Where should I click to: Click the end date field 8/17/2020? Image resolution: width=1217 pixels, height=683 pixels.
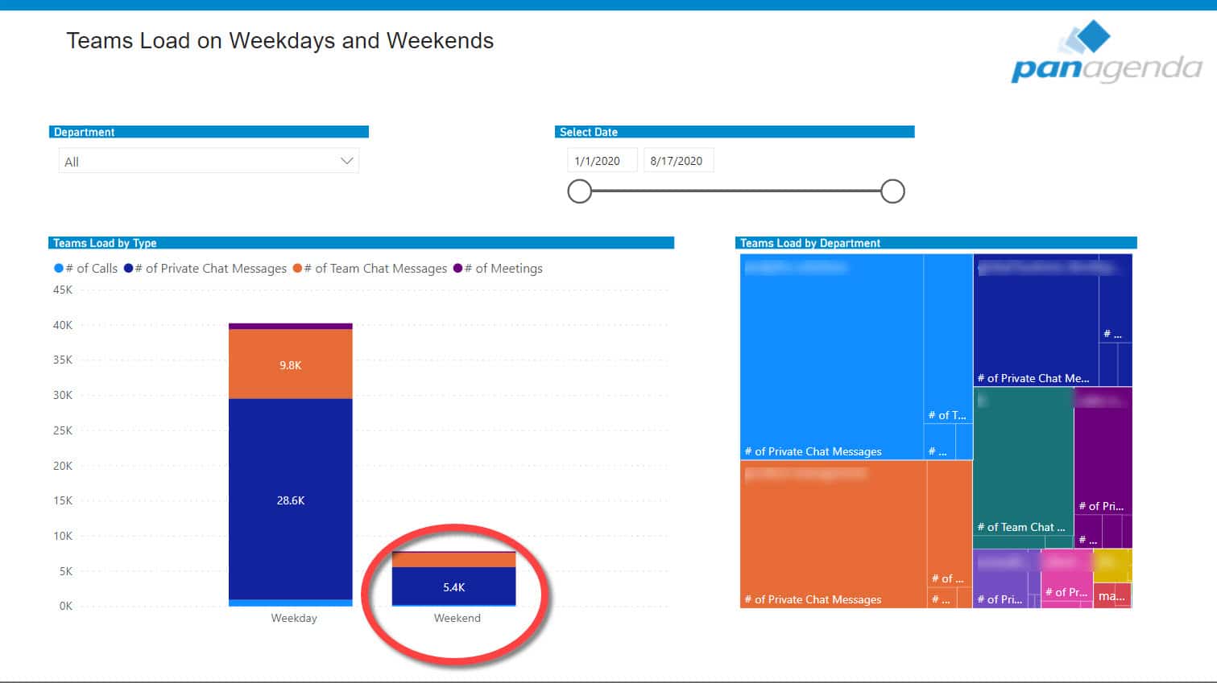click(677, 161)
